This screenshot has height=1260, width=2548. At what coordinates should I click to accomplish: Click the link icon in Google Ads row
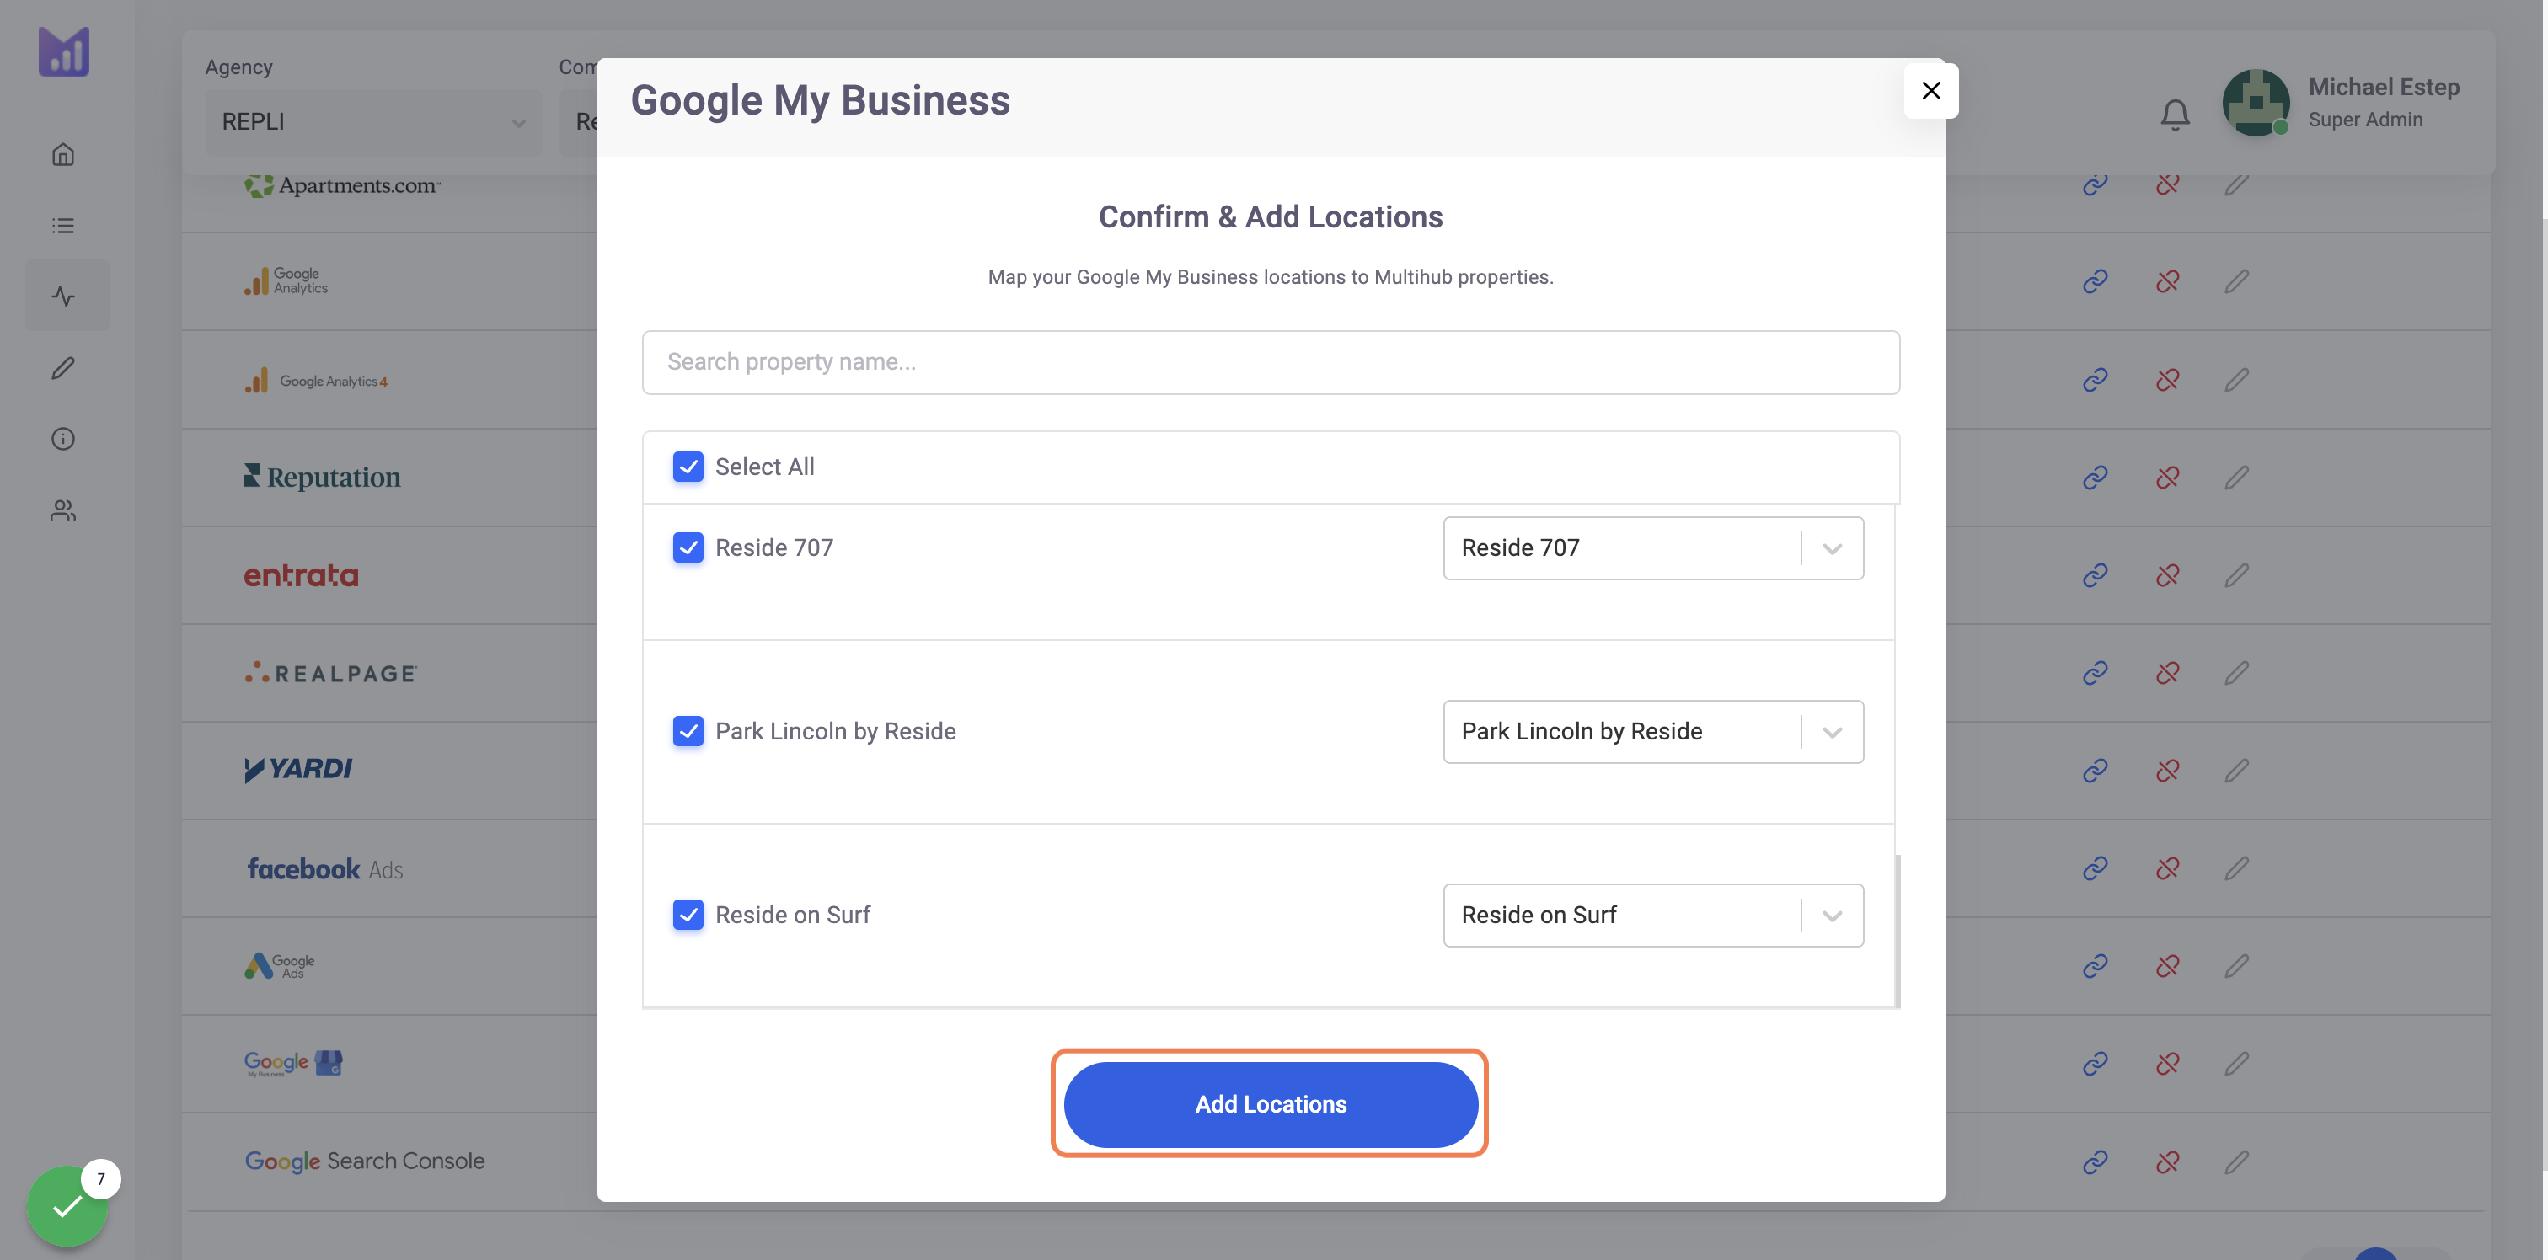(2095, 965)
